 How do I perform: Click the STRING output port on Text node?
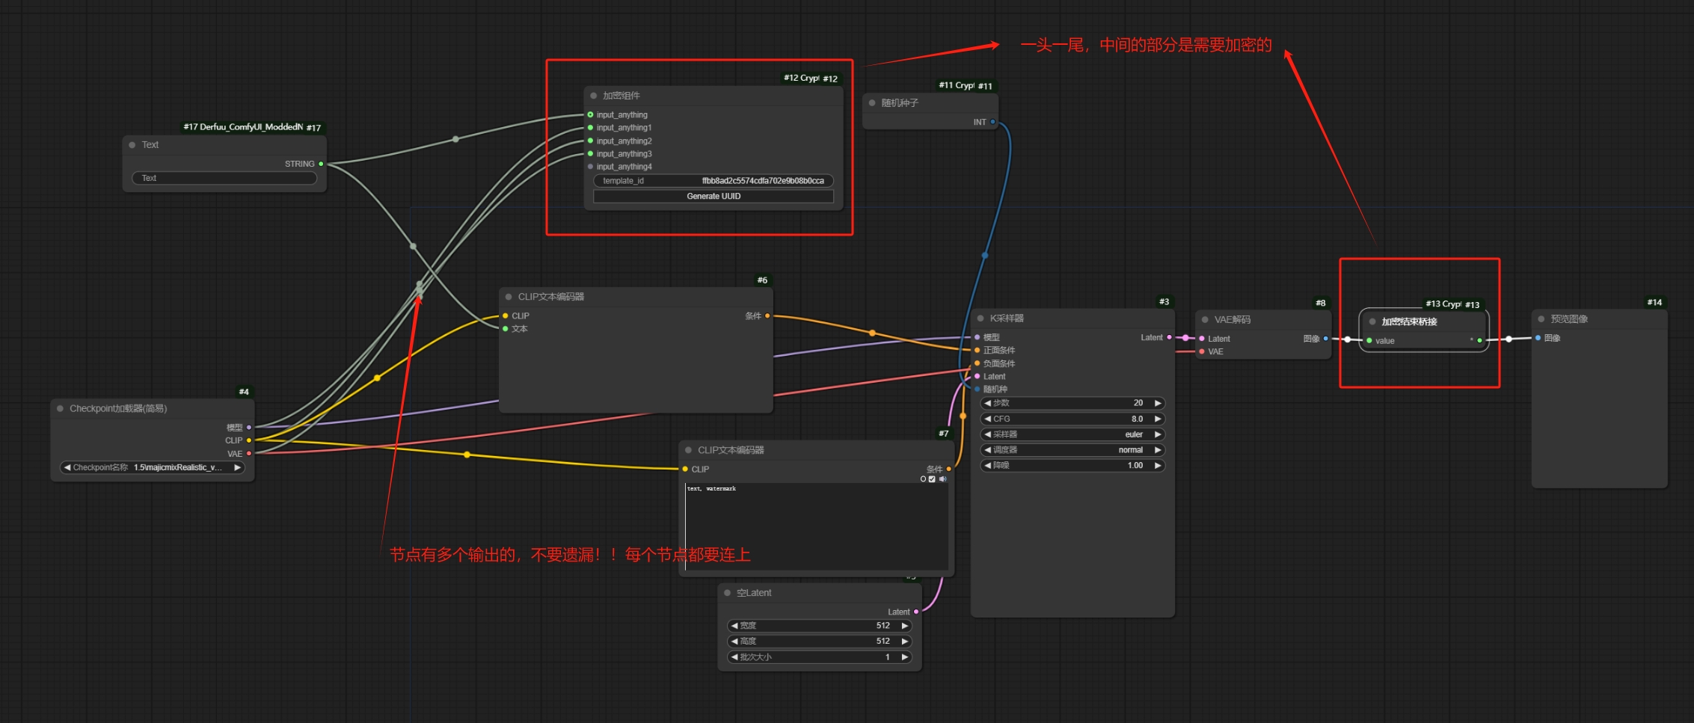point(321,164)
